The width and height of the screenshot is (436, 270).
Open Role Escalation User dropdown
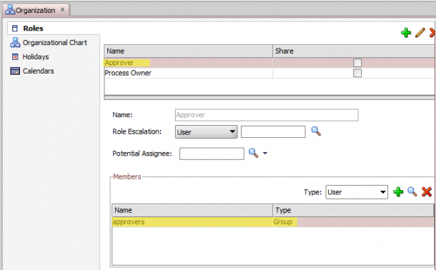click(206, 131)
